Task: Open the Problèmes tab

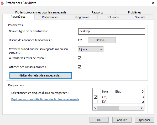Action: [x=134, y=12]
